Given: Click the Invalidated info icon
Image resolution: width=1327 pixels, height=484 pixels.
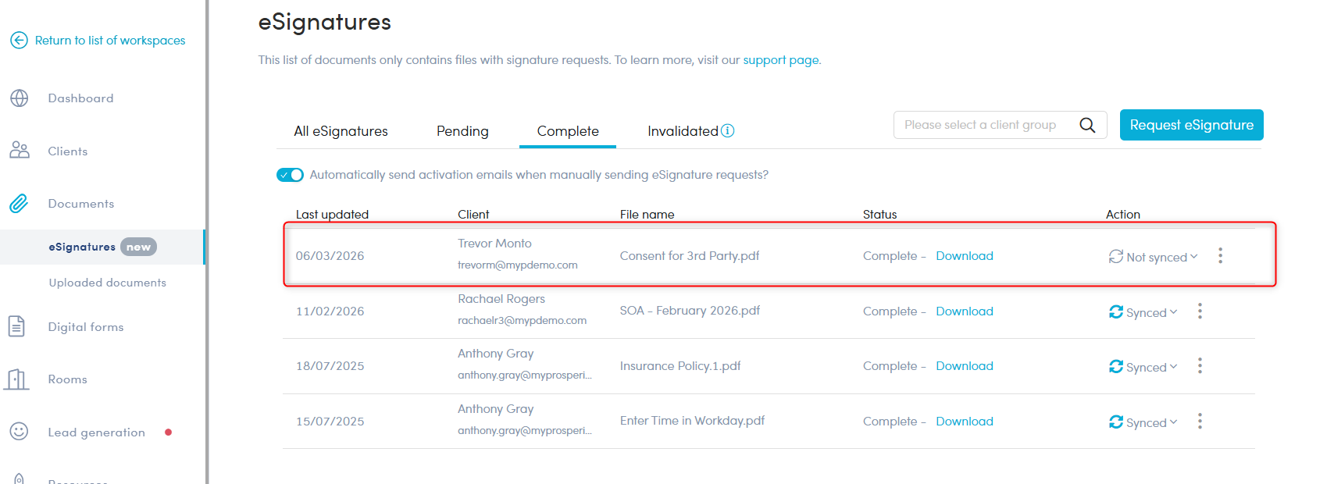Looking at the screenshot, I should click(727, 130).
